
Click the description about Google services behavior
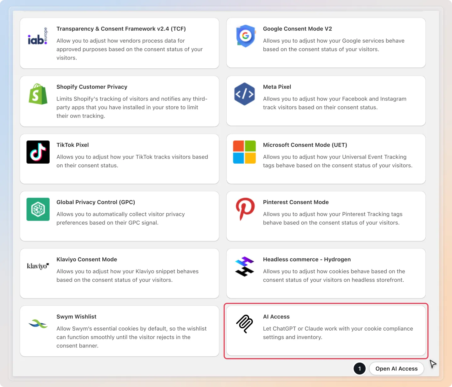coord(334,45)
